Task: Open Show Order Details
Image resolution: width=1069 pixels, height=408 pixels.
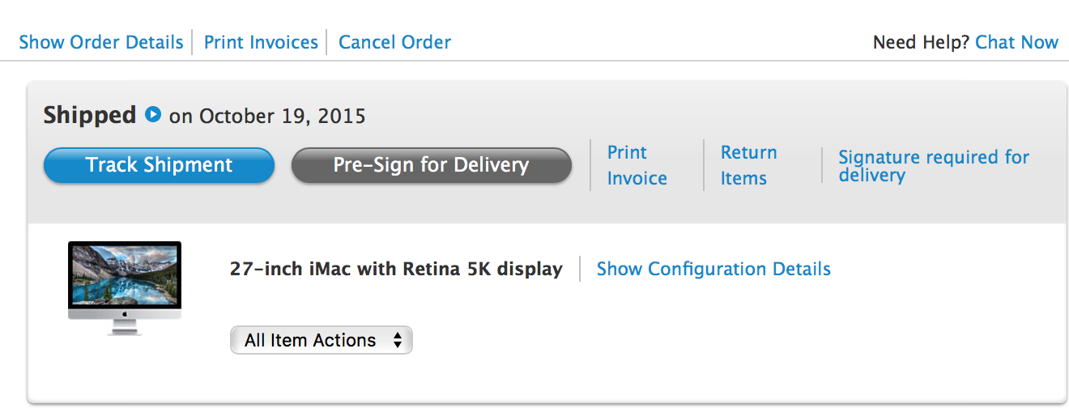Action: click(101, 42)
